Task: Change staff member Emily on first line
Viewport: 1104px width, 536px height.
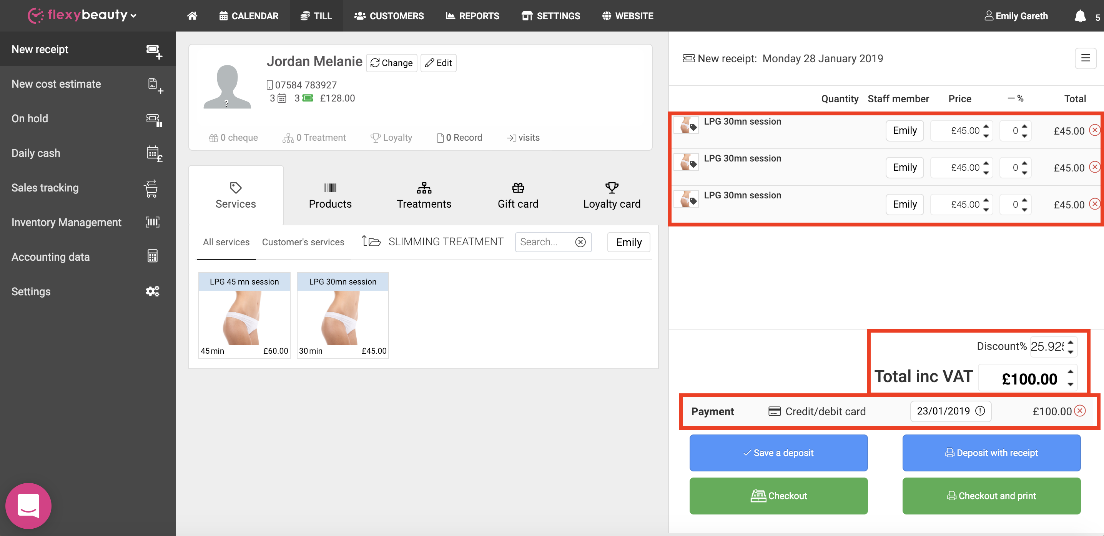Action: click(x=904, y=130)
